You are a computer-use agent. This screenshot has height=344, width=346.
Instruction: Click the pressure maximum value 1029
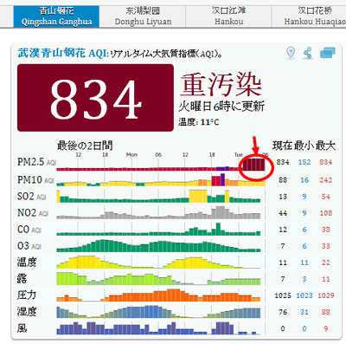coord(325,295)
